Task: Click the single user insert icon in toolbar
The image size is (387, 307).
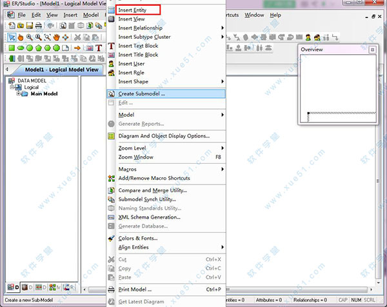Action: (x=308, y=37)
